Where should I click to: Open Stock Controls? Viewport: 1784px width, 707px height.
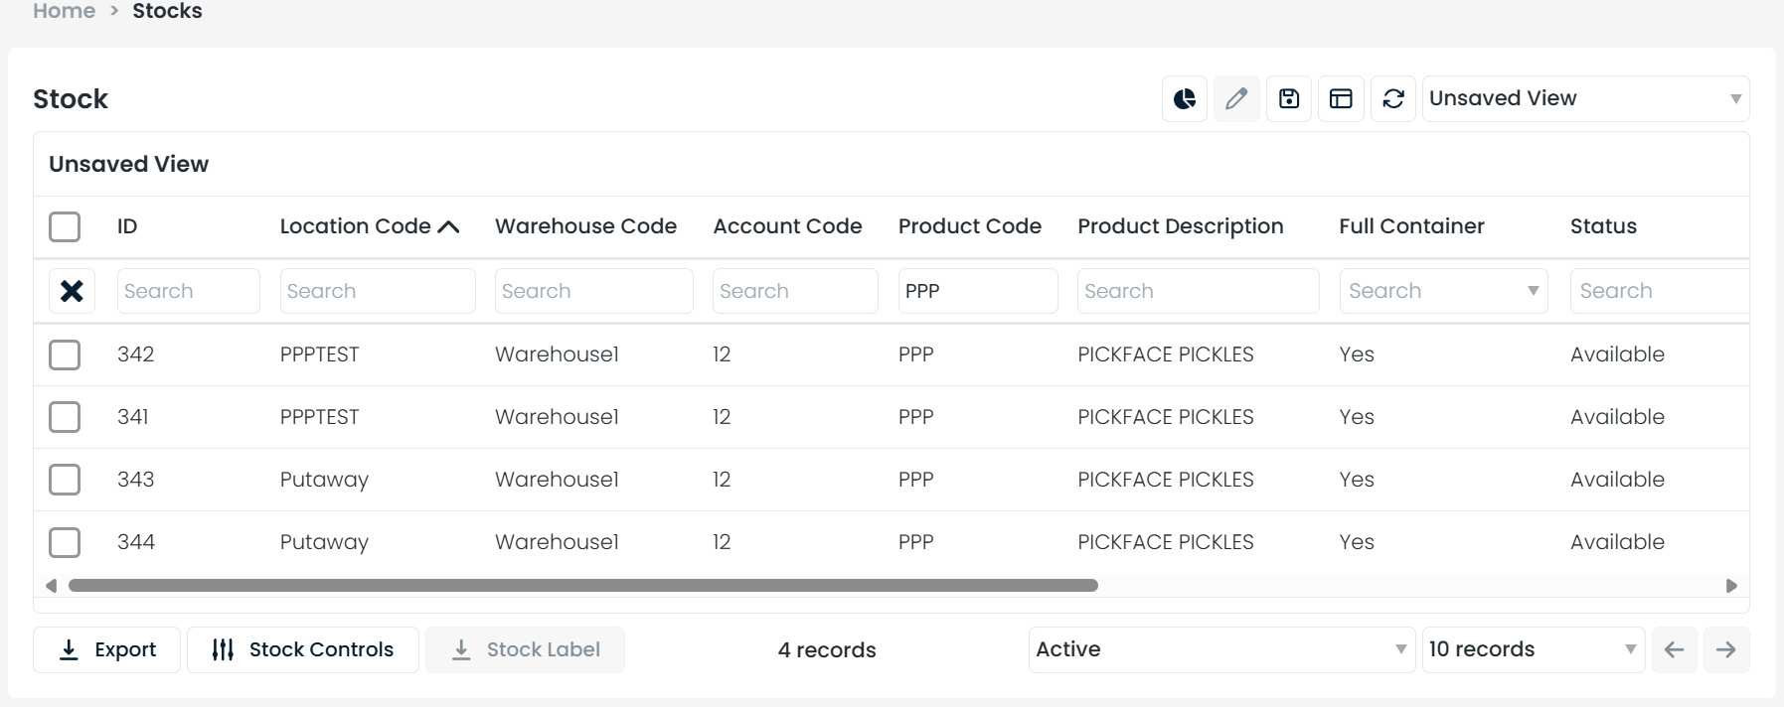(303, 649)
